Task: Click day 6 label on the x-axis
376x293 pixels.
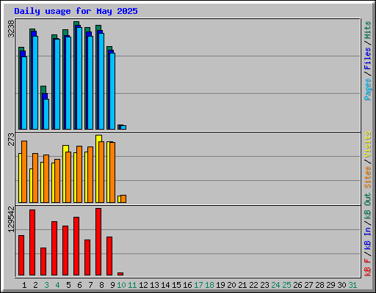Action: (x=79, y=285)
